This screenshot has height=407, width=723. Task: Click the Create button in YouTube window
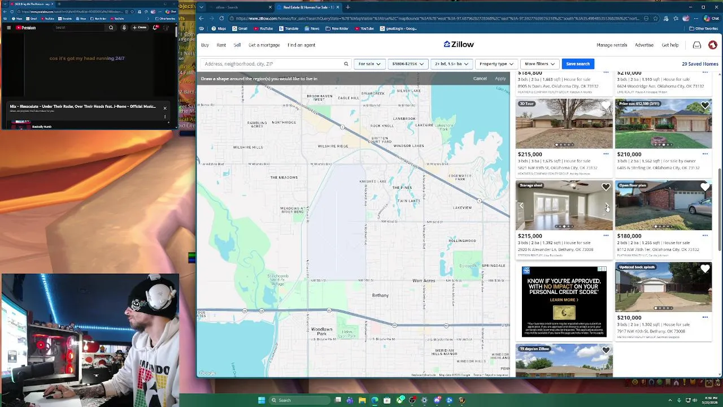140,27
